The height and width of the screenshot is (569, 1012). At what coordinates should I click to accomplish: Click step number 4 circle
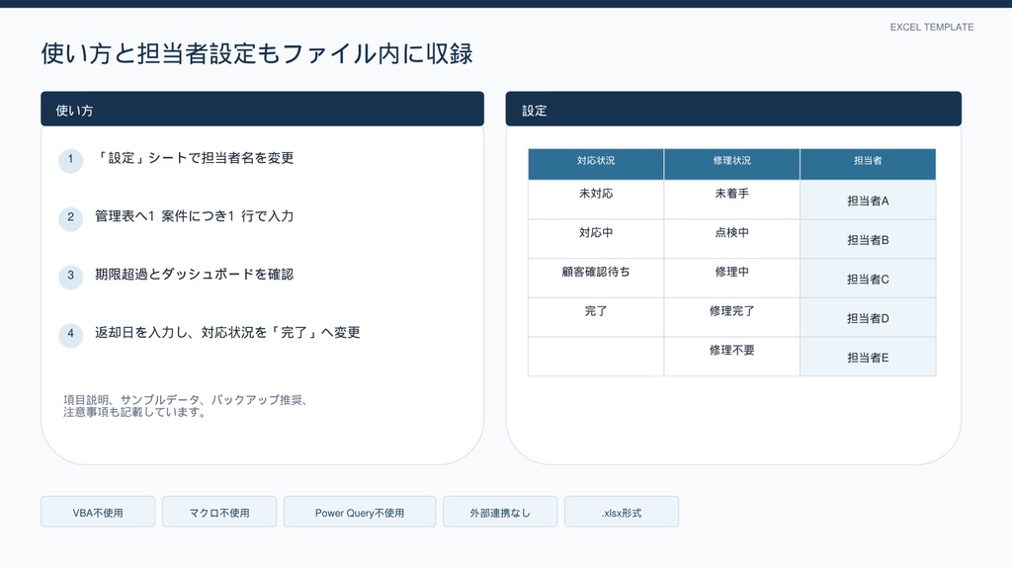click(71, 334)
